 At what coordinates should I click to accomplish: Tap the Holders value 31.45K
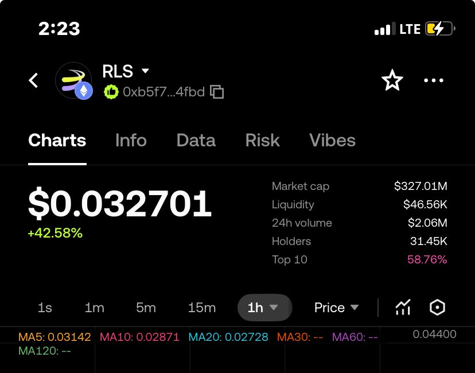point(429,241)
